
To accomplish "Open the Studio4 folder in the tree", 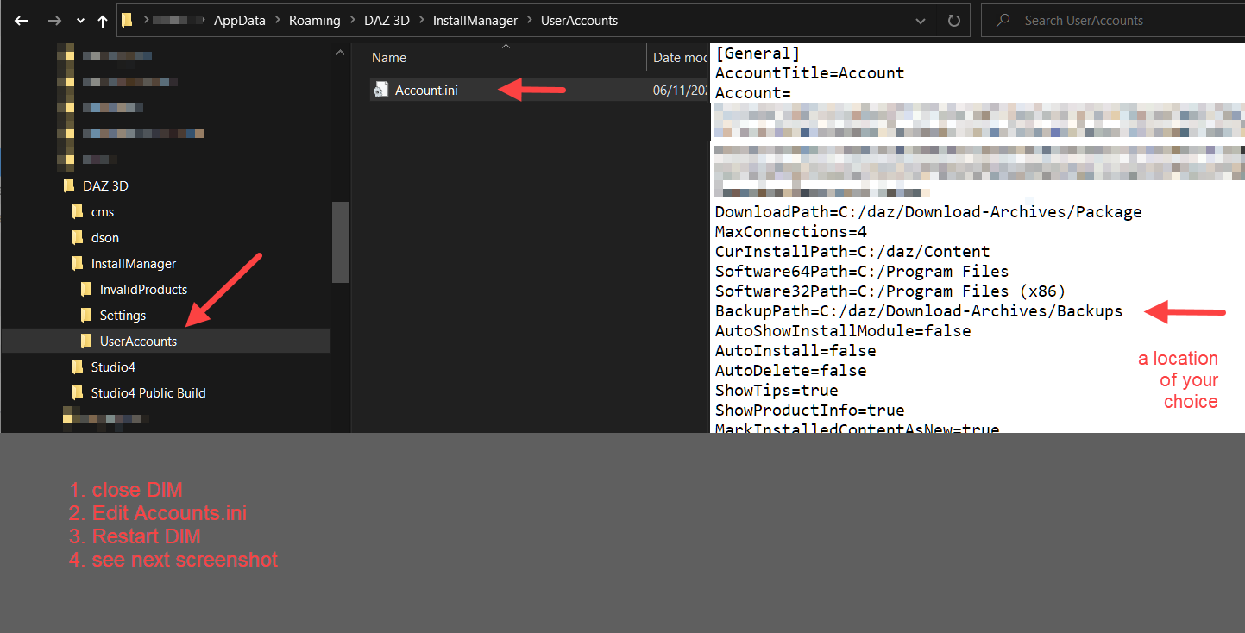I will coord(113,367).
